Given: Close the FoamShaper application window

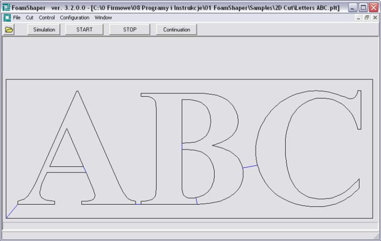Looking at the screenshot, I should click(373, 7).
